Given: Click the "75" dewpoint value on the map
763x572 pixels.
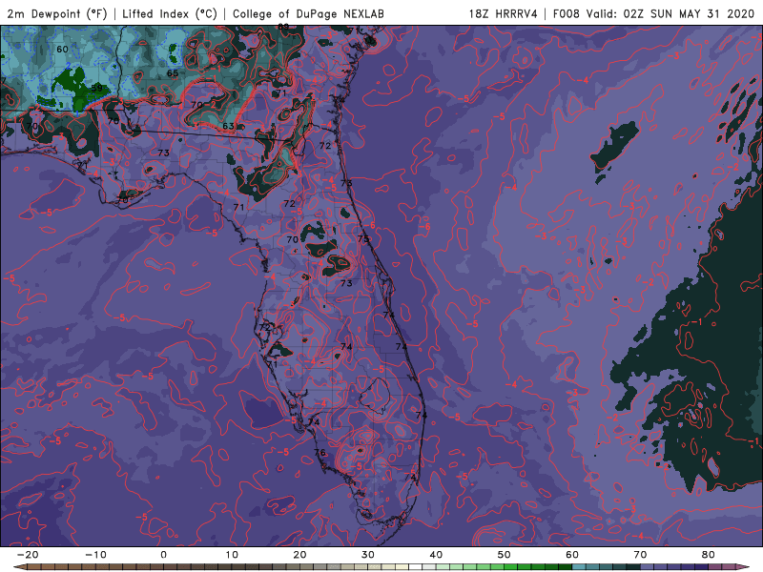Looking at the screenshot, I should click(x=363, y=239).
